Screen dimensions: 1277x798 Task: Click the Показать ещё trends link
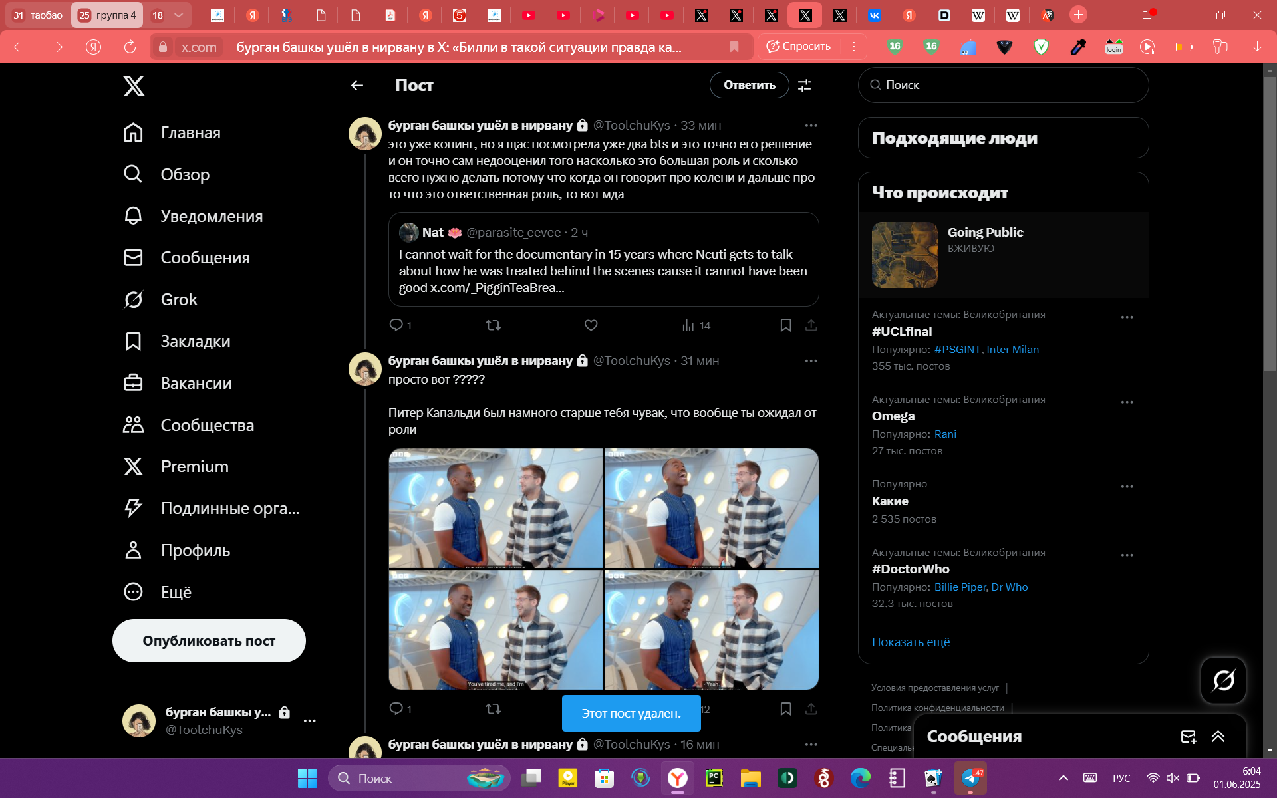[x=911, y=642]
